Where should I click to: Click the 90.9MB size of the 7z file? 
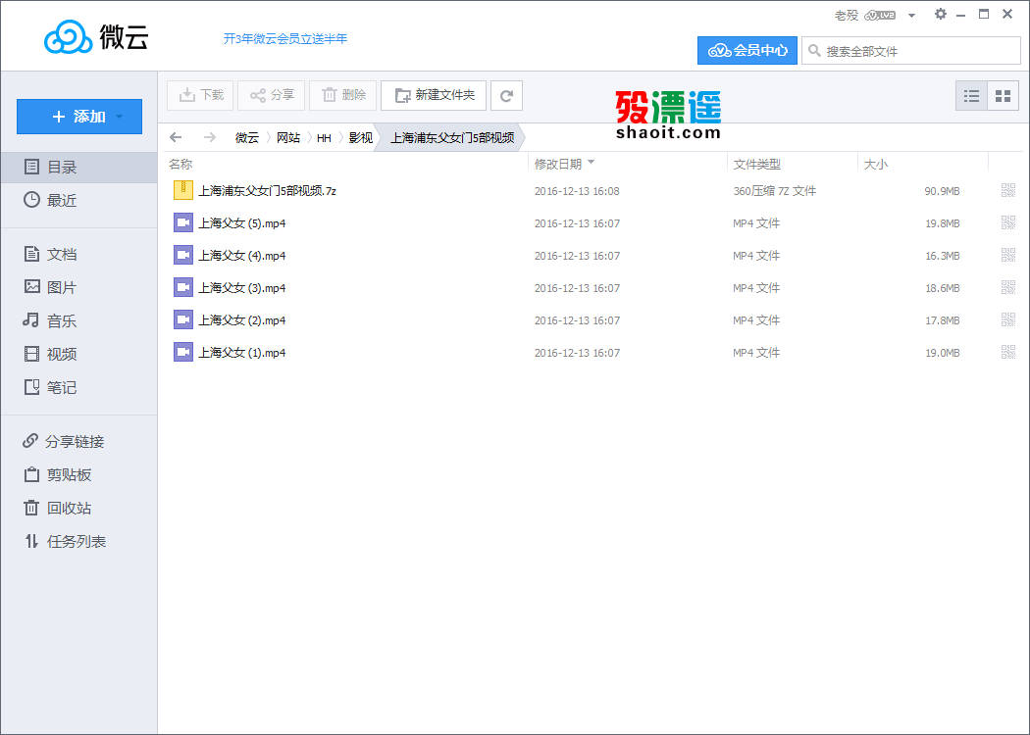pos(942,191)
